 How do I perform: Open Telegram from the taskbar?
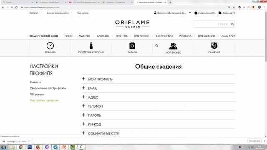click(55, 147)
